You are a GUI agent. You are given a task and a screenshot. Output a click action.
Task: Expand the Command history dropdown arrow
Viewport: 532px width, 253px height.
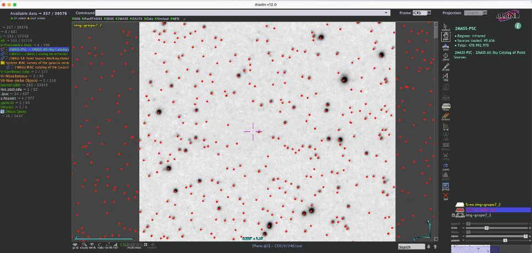coord(386,13)
